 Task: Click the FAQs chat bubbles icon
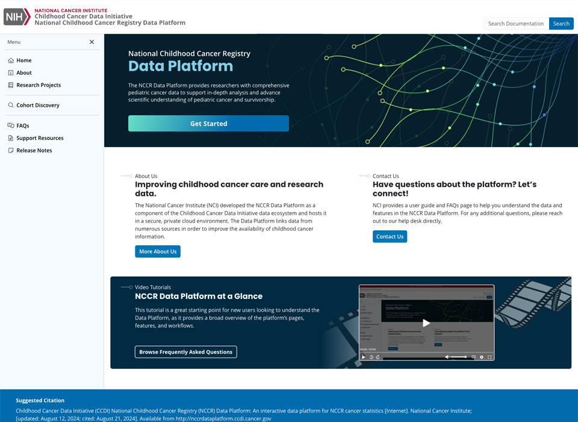click(x=11, y=125)
